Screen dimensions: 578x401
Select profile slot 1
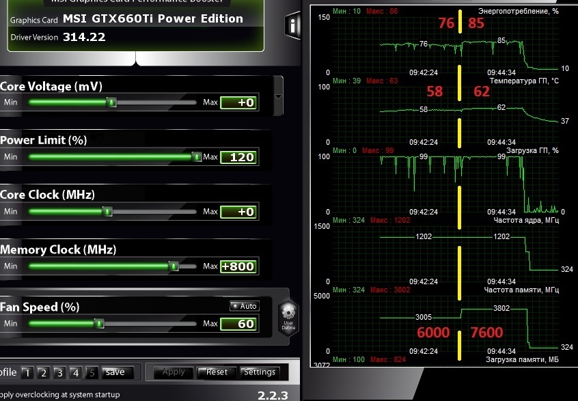click(27, 372)
